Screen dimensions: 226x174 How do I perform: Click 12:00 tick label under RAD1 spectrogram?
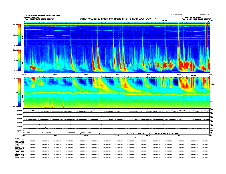tap(117, 75)
